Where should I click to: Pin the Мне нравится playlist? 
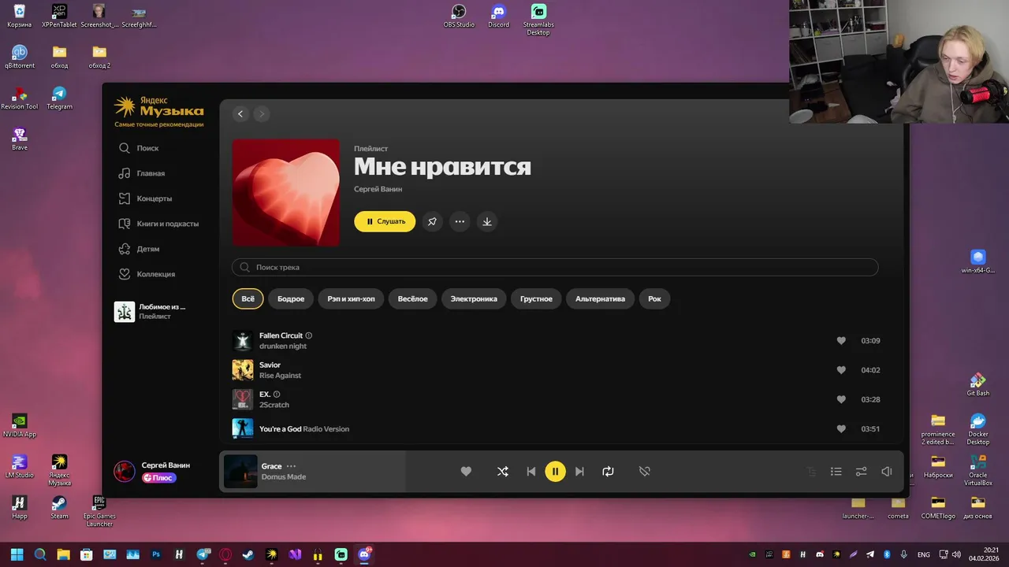[432, 221]
